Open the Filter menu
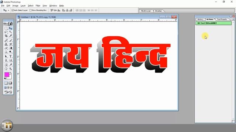Viewport: 236px width, 132px height. pyautogui.click(x=38, y=6)
